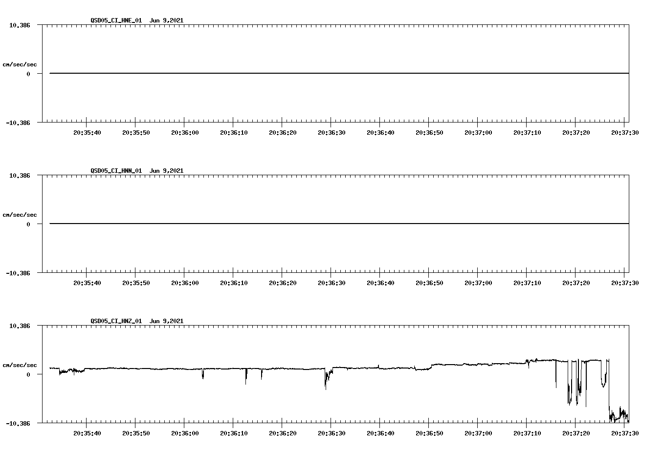Click time label 20:36:10 on HNN plot
This screenshot has height=451, width=664.
pyautogui.click(x=234, y=283)
